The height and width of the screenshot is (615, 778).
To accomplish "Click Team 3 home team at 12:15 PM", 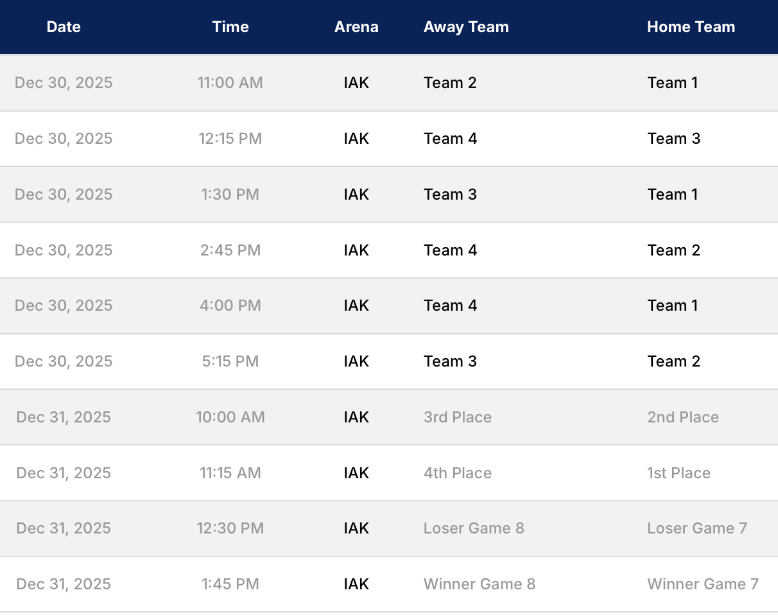I will (x=673, y=139).
